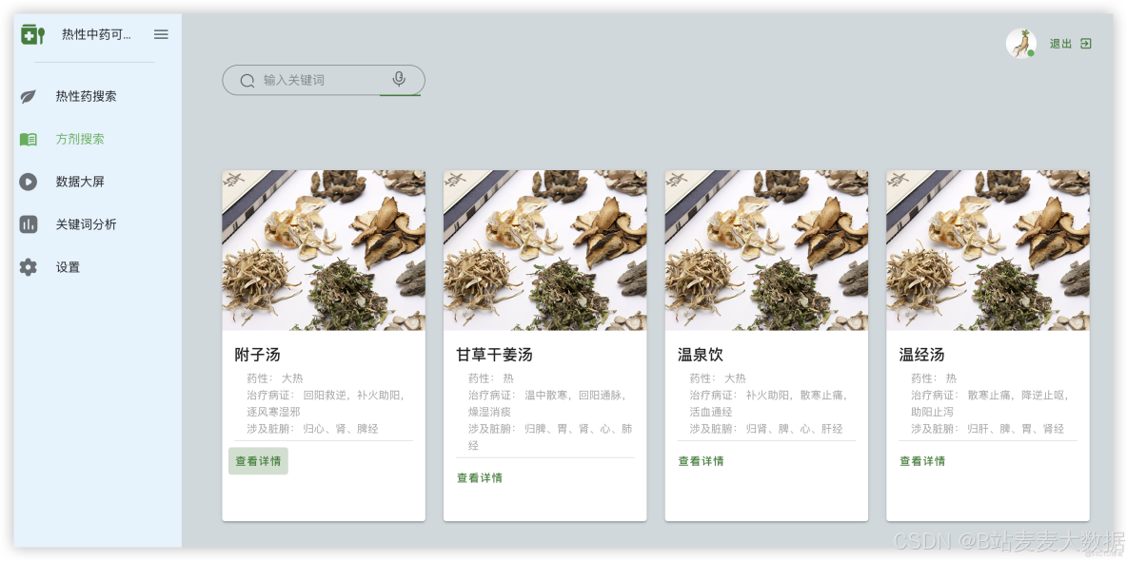Click 查看详情 under 温泉饮
This screenshot has width=1127, height=561.
700,460
